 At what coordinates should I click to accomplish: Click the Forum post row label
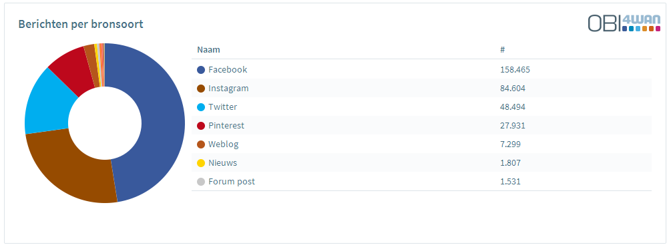click(x=232, y=182)
